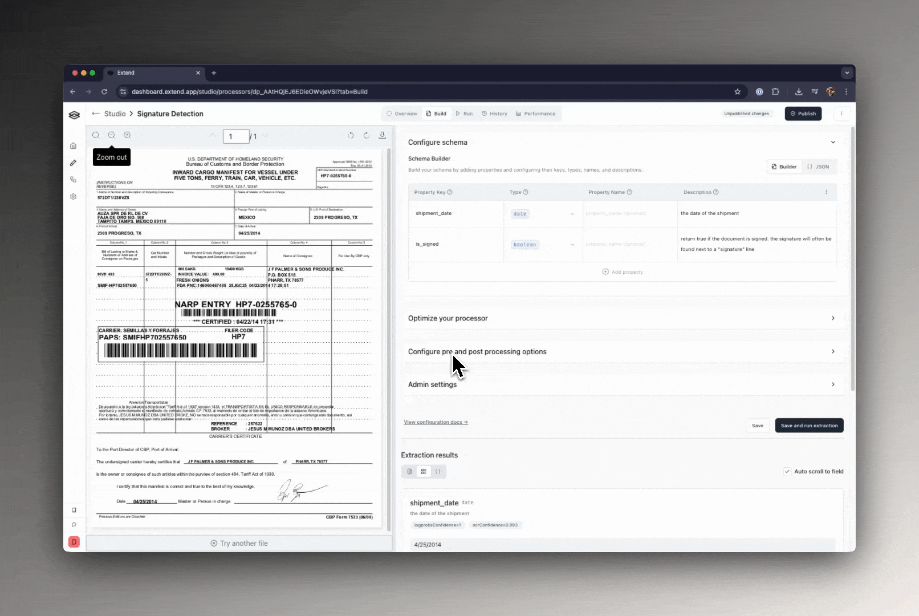The image size is (919, 616).
Task: Download the document using toolbar icon
Action: pyautogui.click(x=382, y=135)
